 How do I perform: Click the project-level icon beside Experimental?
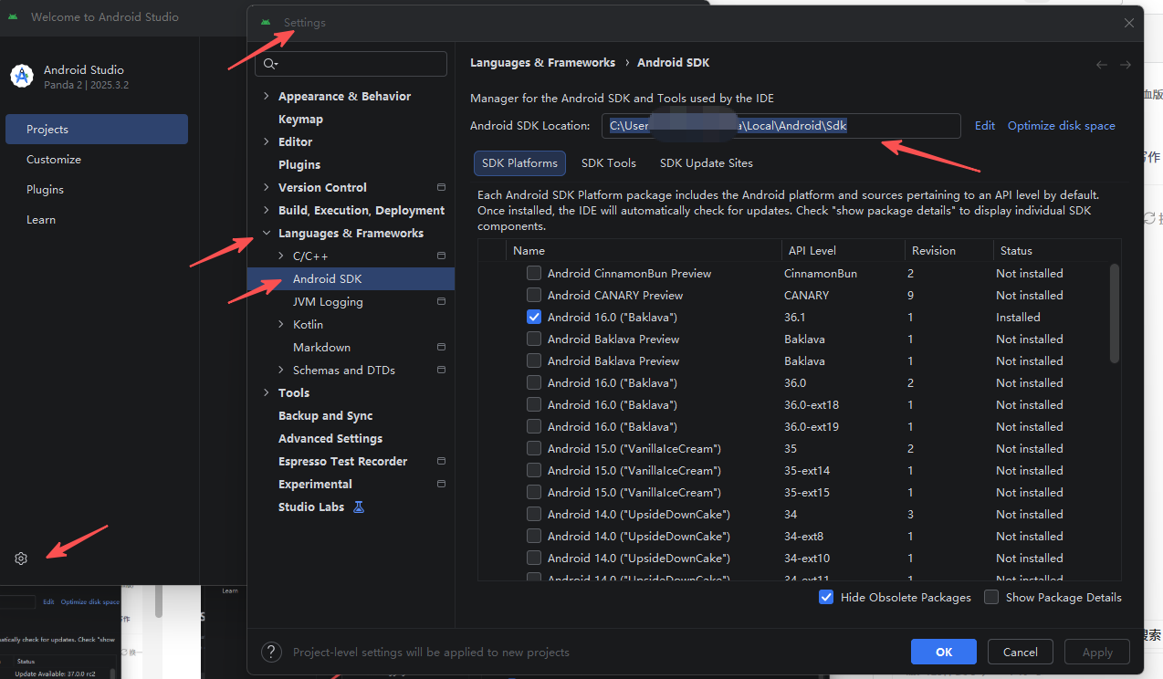[x=442, y=484]
